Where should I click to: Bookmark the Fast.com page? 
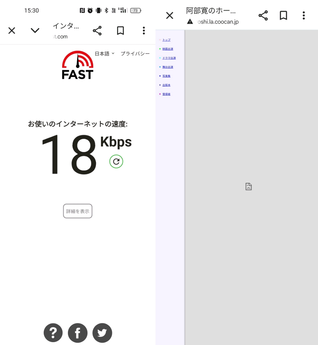[x=120, y=31]
